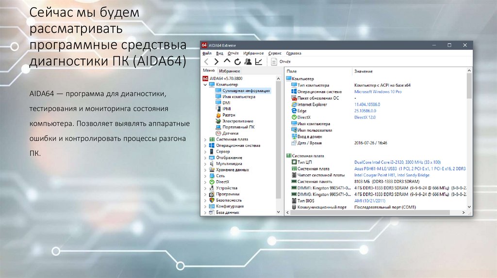Click the Системная плата tree icon
This screenshot has width=497, height=278.
[212, 139]
